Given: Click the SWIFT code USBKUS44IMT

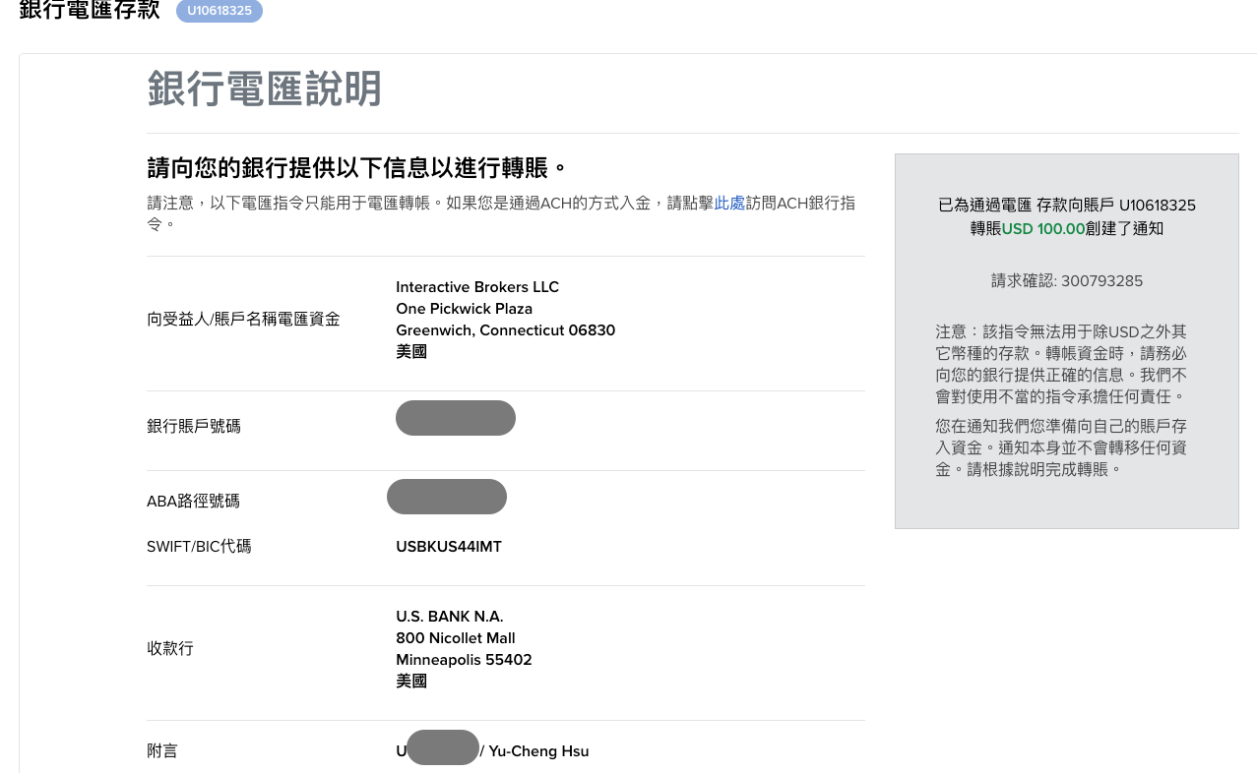Looking at the screenshot, I should pos(449,547).
